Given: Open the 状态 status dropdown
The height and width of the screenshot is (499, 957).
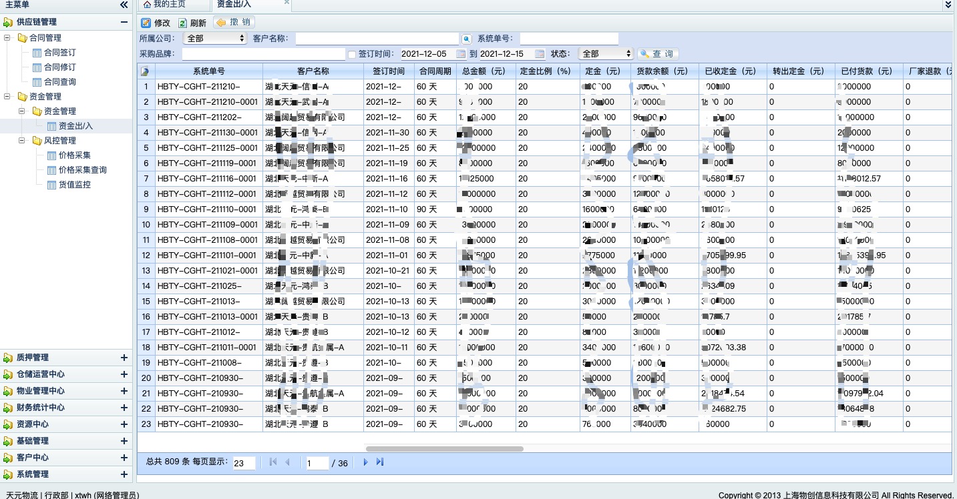Looking at the screenshot, I should point(606,54).
